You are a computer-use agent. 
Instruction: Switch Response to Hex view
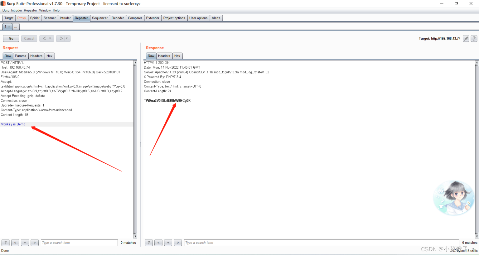tap(177, 56)
